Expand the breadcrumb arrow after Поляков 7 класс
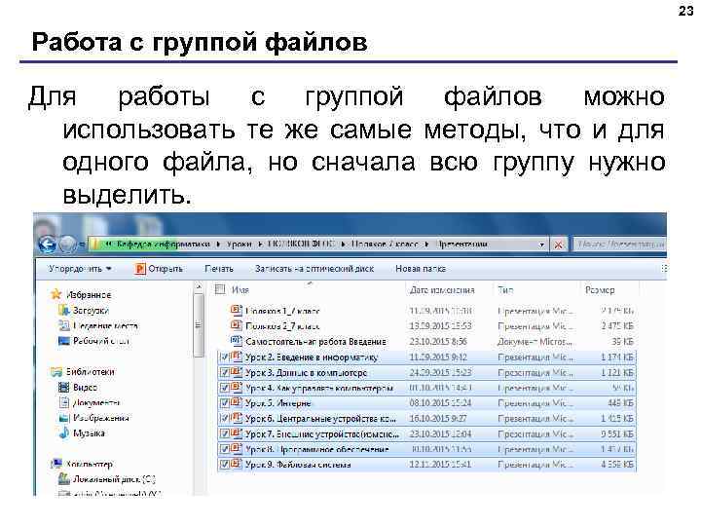Screen dimensions: 701x526 [x=427, y=244]
